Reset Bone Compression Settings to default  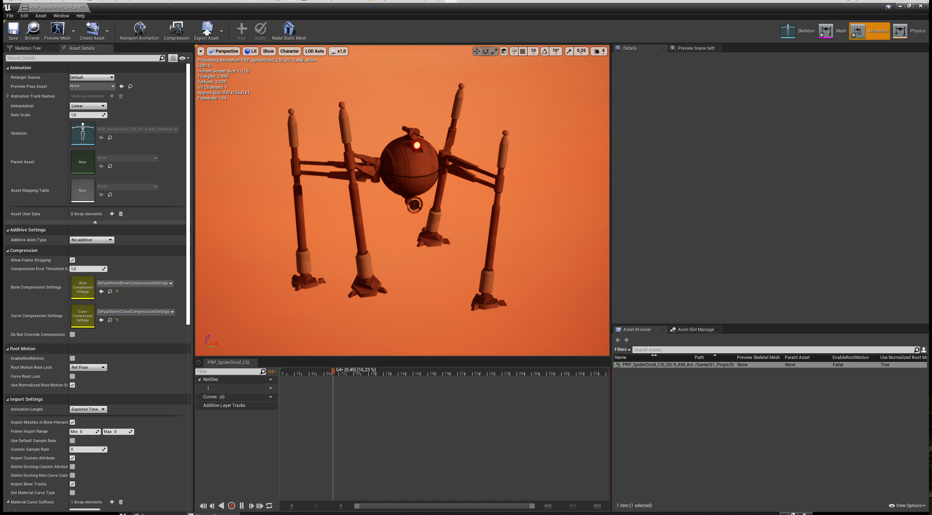click(117, 291)
